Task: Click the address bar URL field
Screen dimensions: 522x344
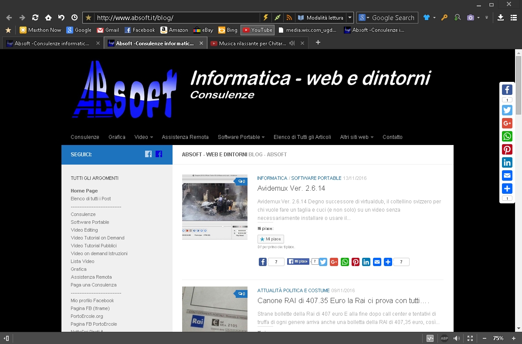Action: [x=177, y=17]
